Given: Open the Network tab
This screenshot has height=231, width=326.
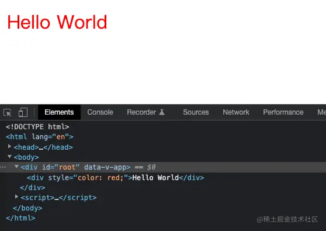Looking at the screenshot, I should pyautogui.click(x=236, y=112).
